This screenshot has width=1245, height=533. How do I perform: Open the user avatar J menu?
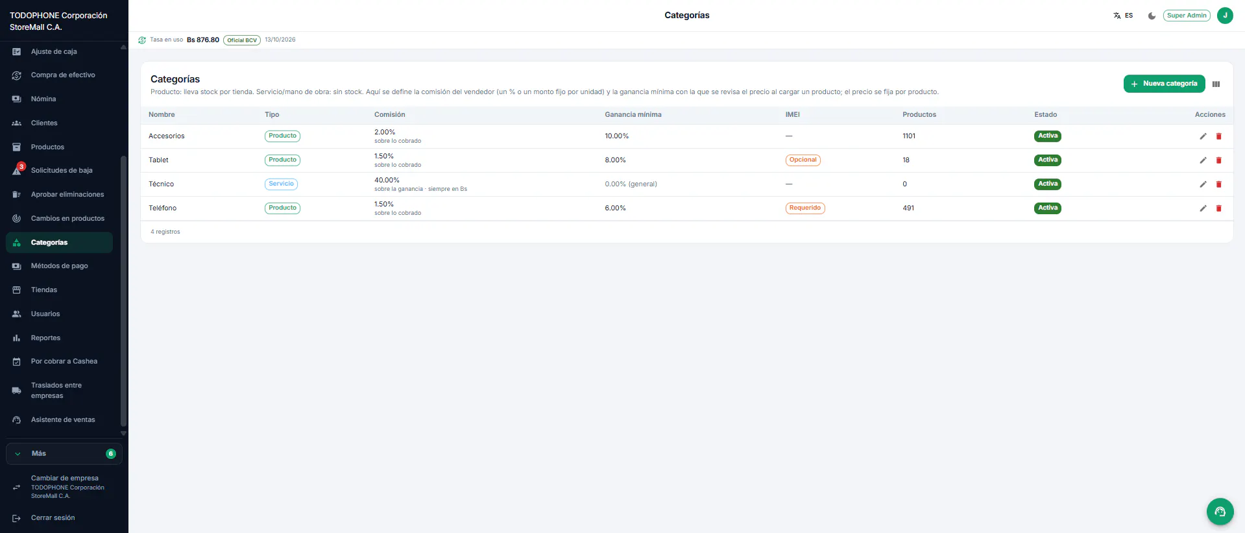click(1225, 16)
